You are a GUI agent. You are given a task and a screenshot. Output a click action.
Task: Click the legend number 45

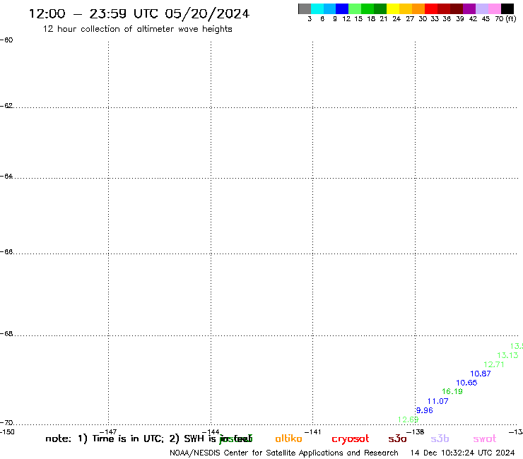[x=486, y=19]
